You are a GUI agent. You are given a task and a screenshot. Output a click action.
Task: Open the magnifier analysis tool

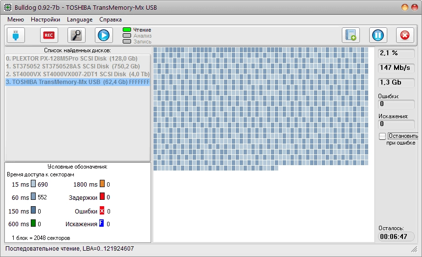[x=76, y=35]
